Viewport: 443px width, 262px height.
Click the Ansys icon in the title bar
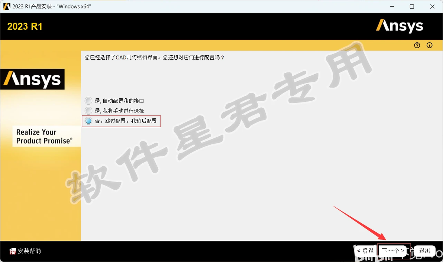click(x=7, y=6)
